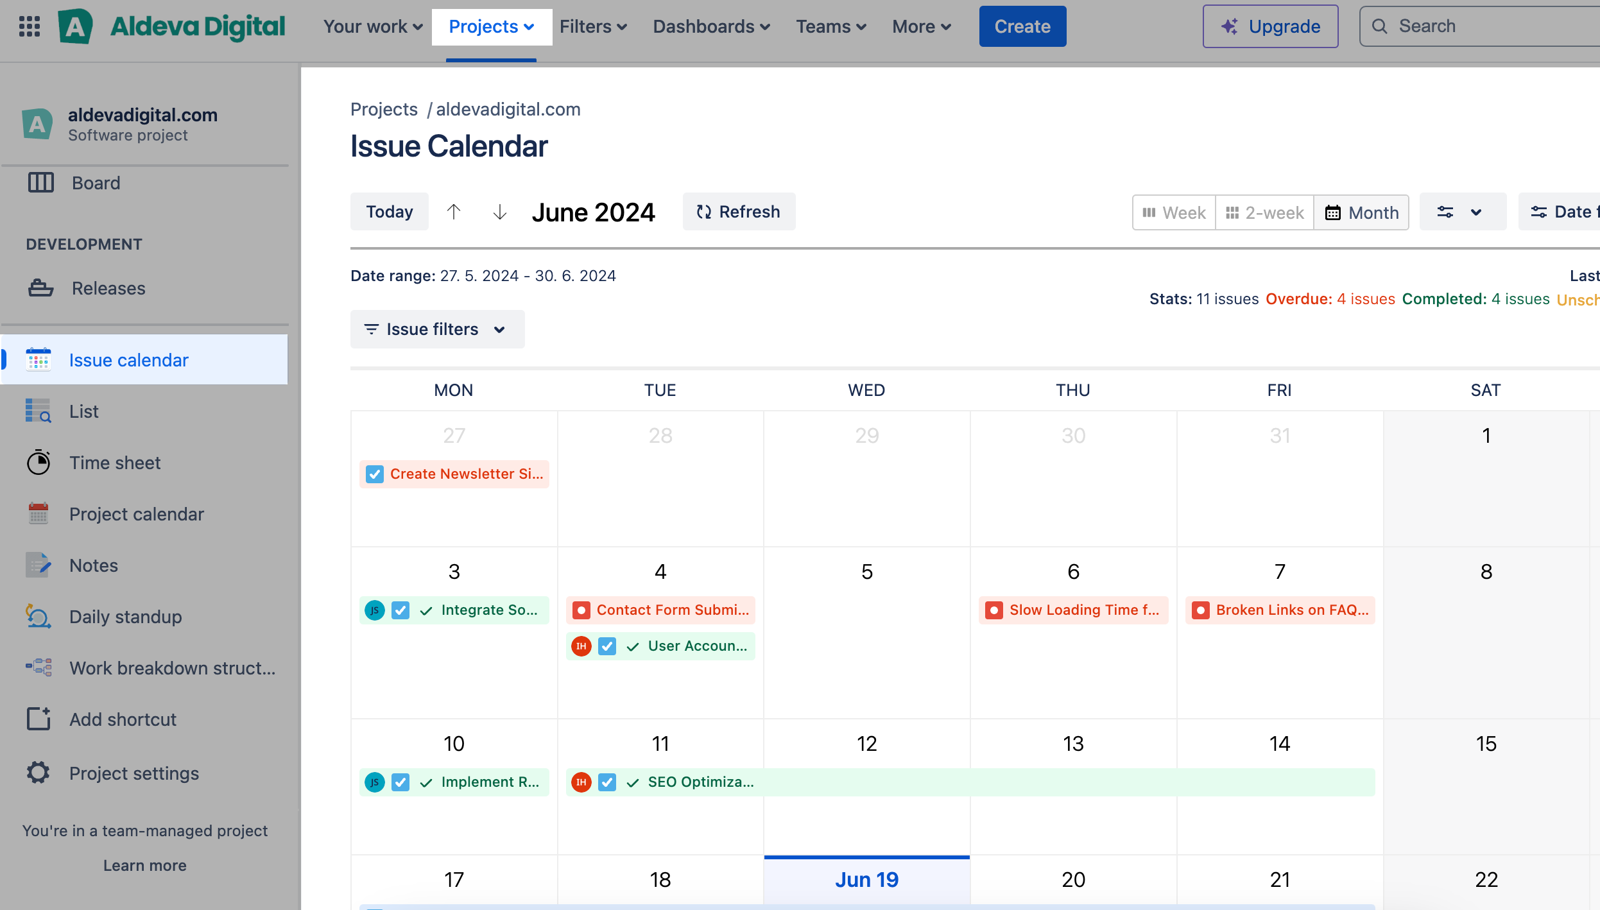Open the Filters top menu
The height and width of the screenshot is (910, 1600).
click(x=593, y=26)
